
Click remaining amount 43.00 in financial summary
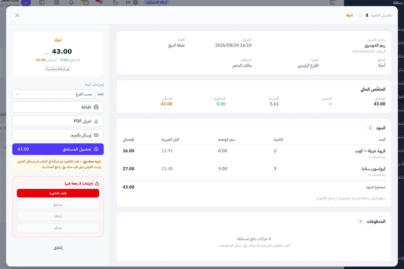[x=167, y=104]
